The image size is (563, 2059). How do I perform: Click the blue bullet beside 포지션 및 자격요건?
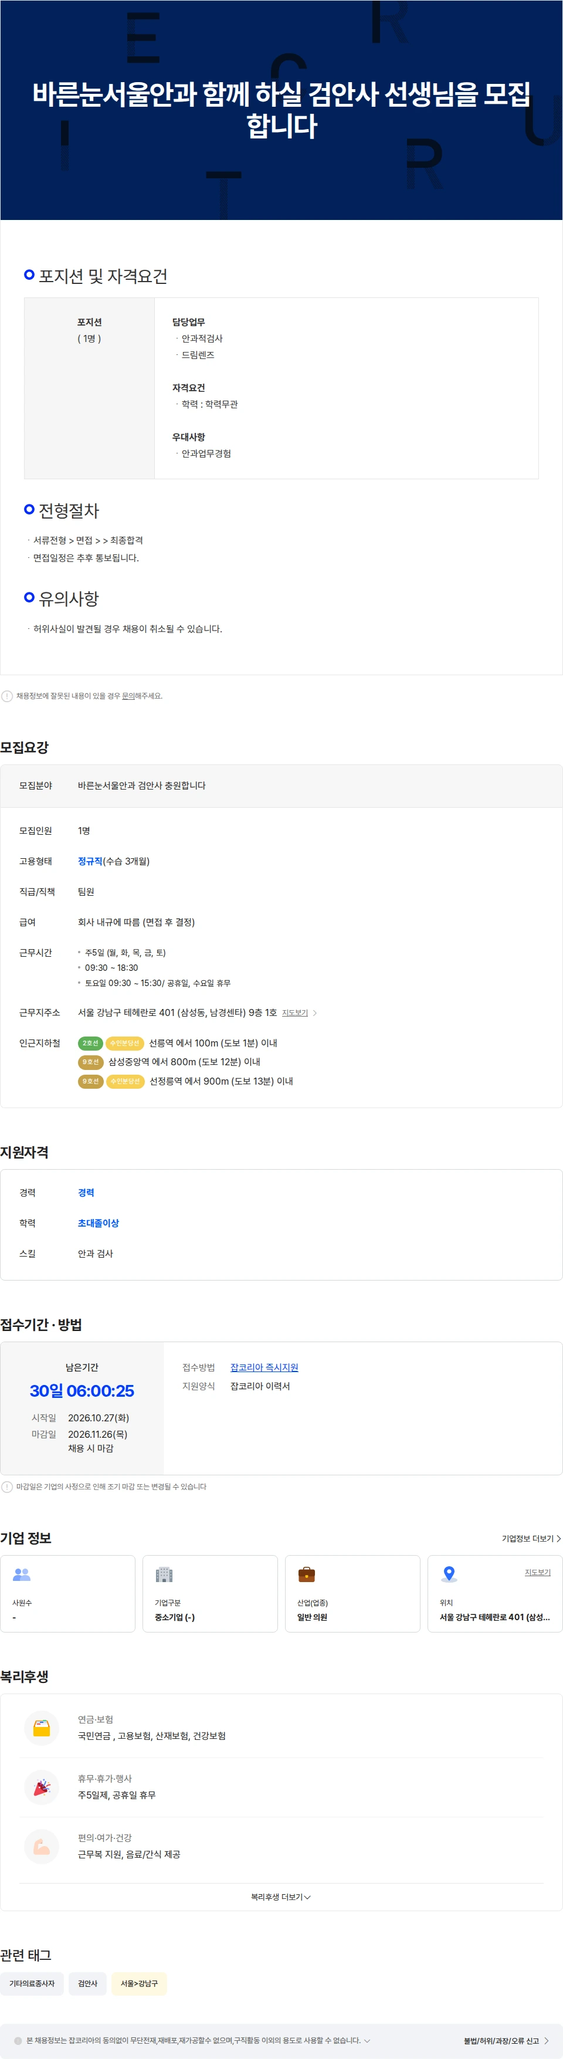tap(29, 274)
